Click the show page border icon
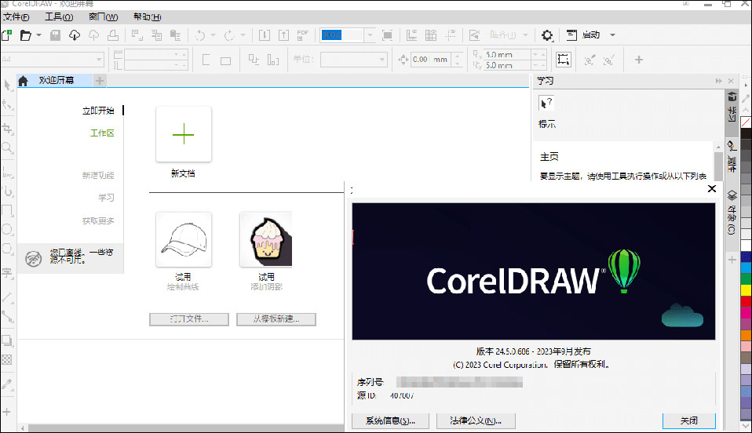 tap(563, 60)
